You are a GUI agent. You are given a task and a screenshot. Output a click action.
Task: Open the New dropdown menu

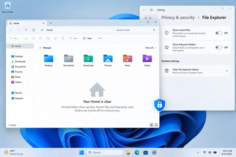click(14, 38)
